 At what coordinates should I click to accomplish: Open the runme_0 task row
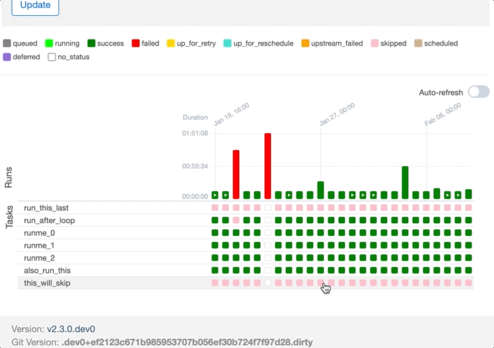(x=246, y=233)
